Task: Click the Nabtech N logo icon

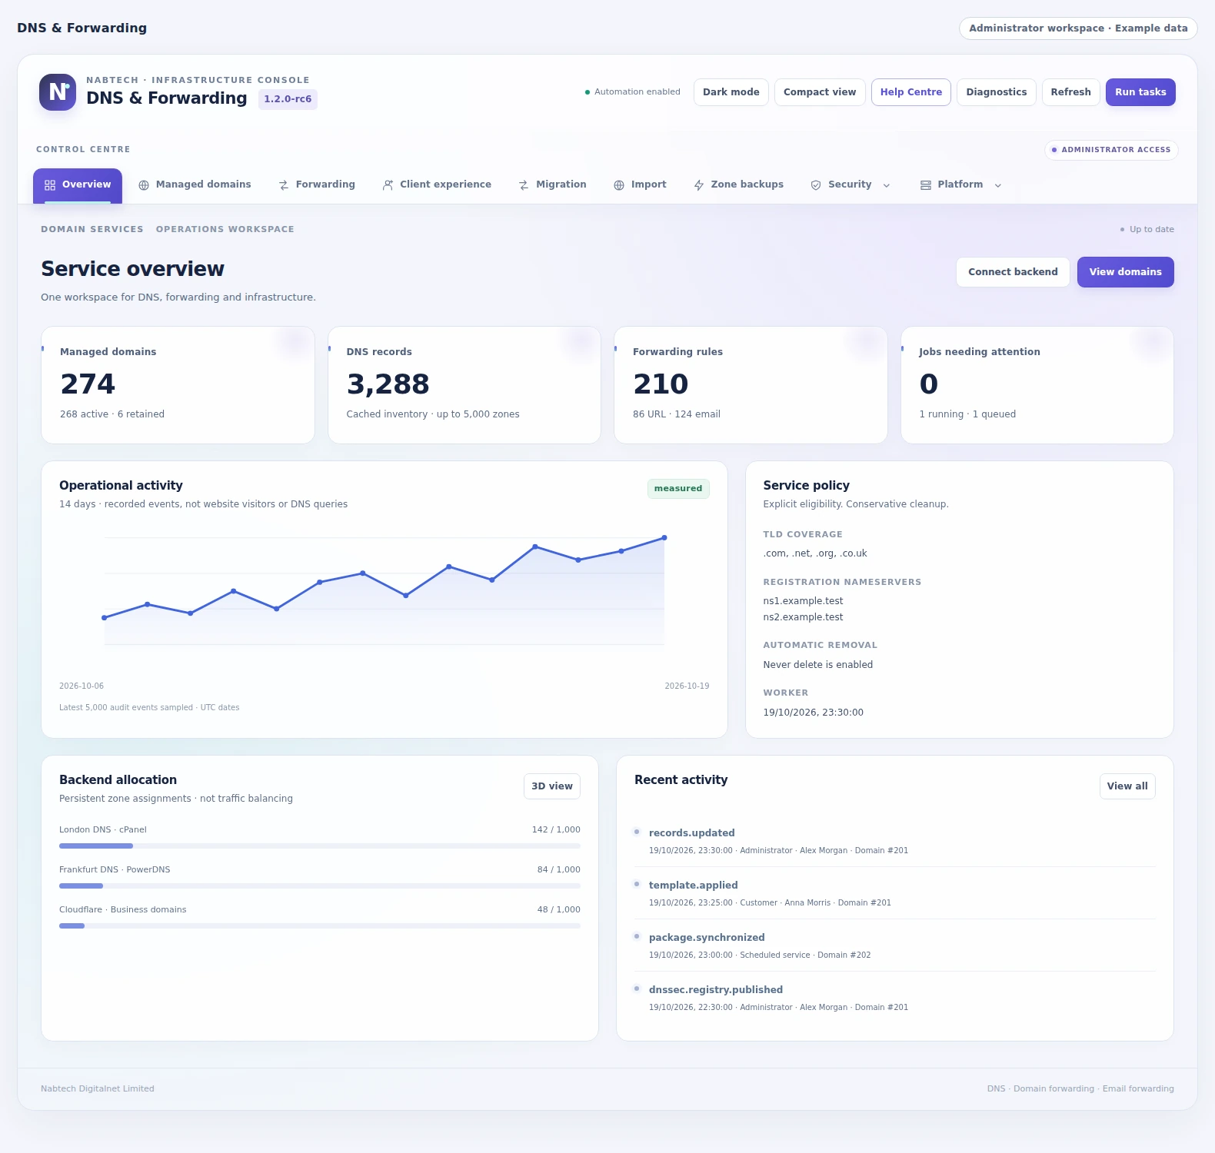Action: point(58,92)
